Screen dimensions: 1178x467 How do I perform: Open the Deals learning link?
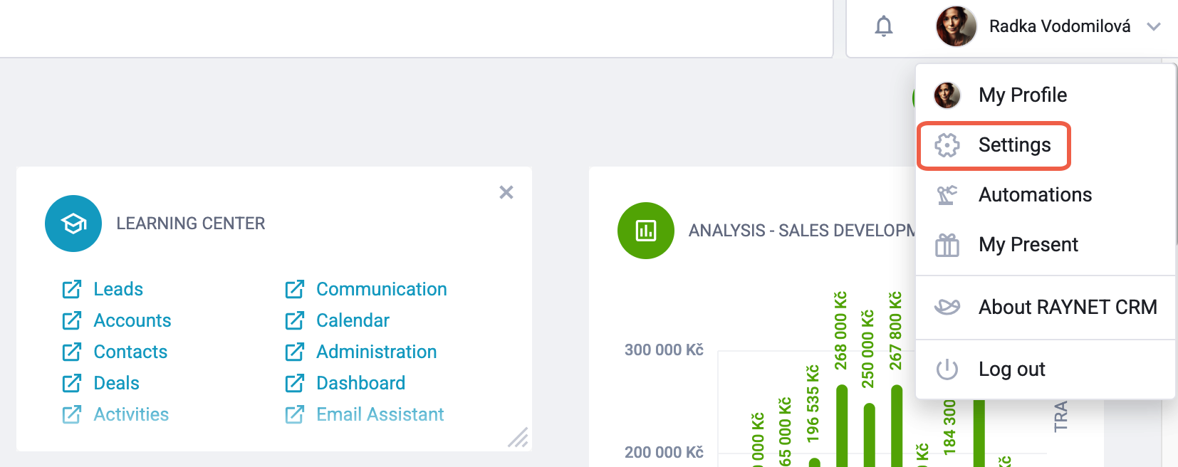(x=116, y=383)
